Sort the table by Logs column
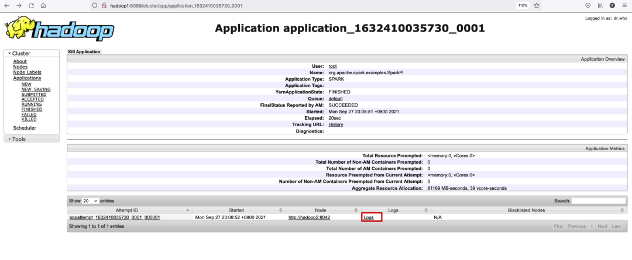This screenshot has height=260, width=632. pyautogui.click(x=396, y=210)
